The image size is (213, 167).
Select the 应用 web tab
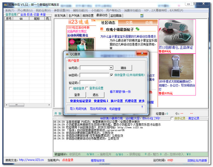149,23
